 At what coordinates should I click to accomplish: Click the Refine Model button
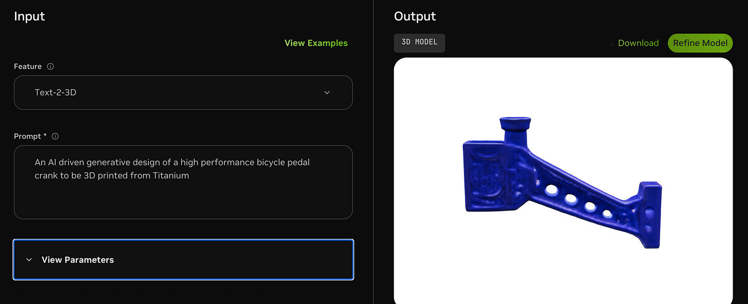[x=700, y=43]
